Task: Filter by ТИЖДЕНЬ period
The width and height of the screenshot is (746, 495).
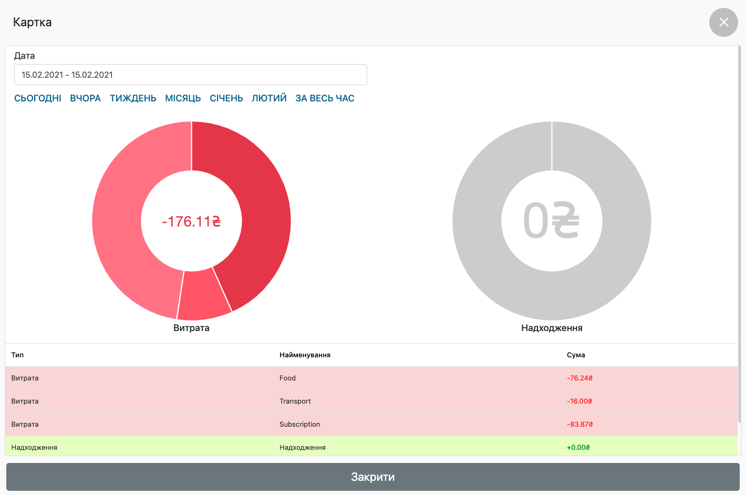Action: [x=133, y=98]
